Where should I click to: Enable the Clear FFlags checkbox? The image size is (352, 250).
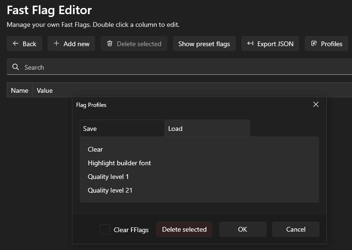[105, 230]
